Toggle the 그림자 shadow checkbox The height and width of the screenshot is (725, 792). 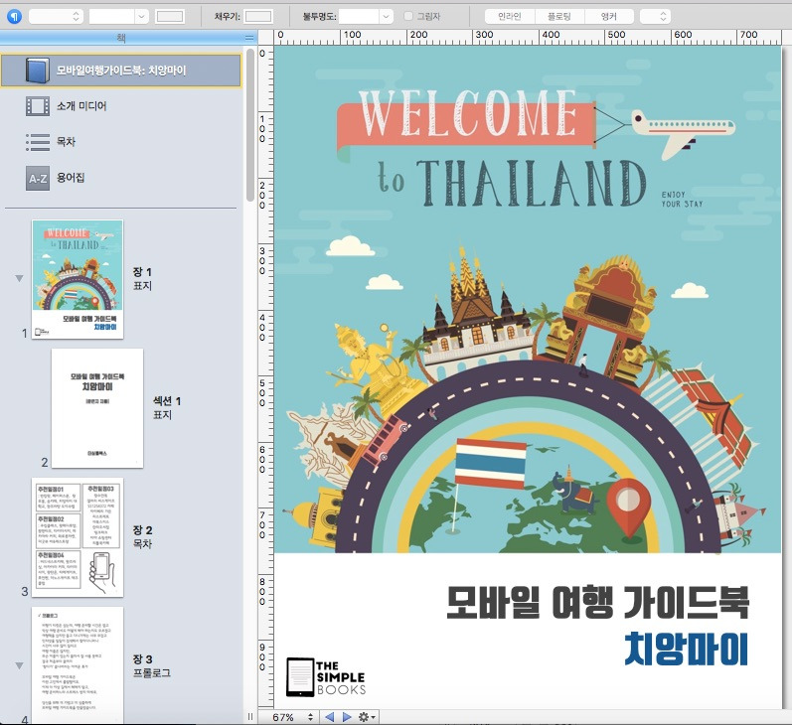click(408, 16)
